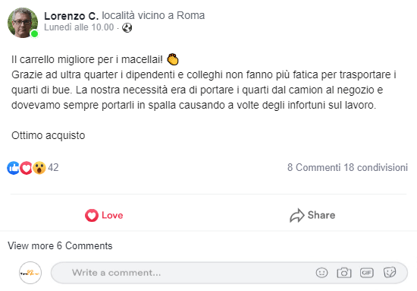Expand View more 6 Comments
The image size is (417, 291).
pos(60,245)
